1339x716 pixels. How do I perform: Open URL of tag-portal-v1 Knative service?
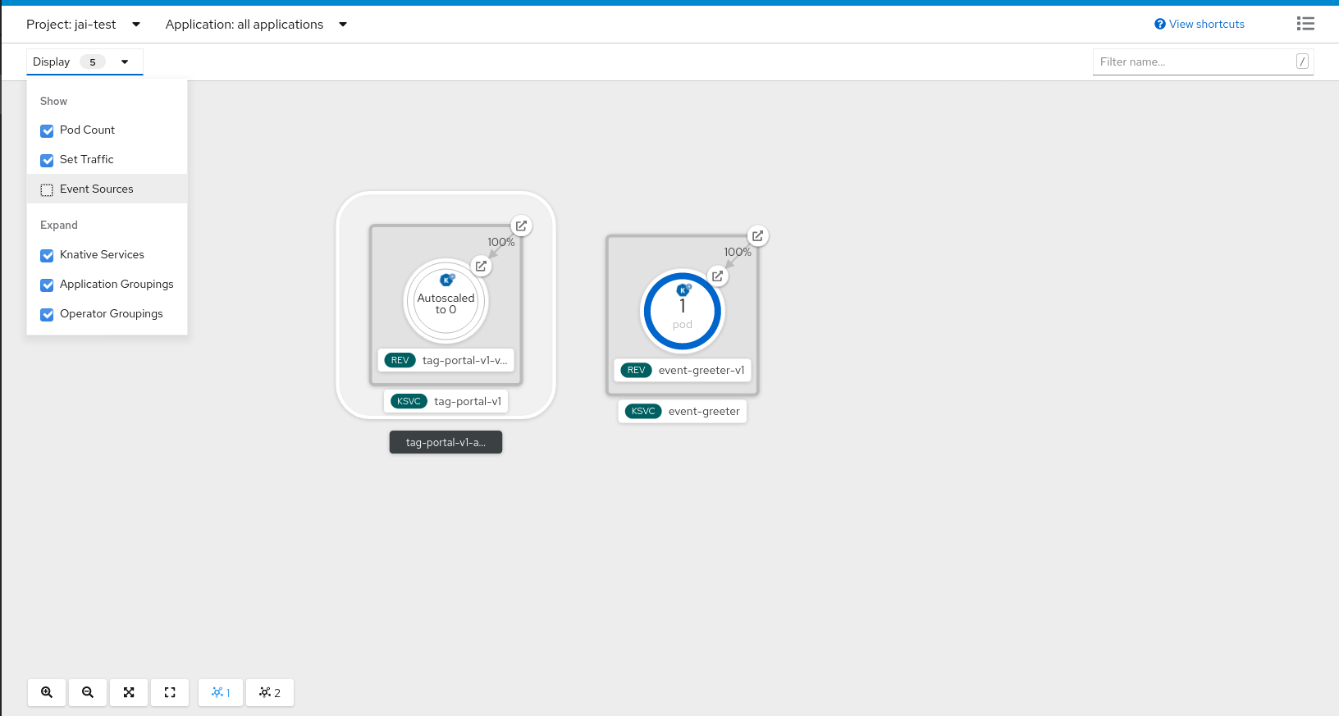[x=521, y=226]
